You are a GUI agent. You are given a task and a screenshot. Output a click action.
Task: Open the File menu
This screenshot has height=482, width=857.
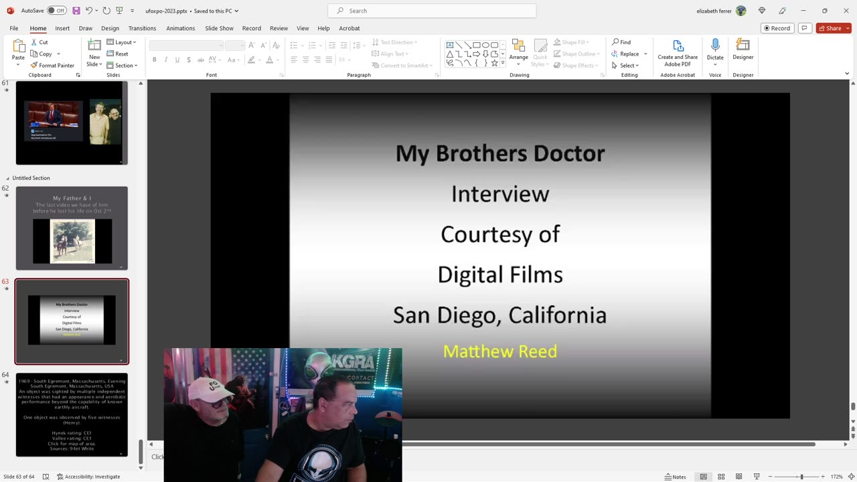click(x=14, y=28)
